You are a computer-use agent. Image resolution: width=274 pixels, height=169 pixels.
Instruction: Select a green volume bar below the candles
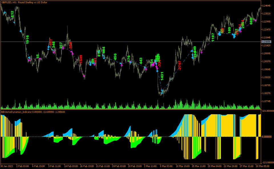point(86,105)
